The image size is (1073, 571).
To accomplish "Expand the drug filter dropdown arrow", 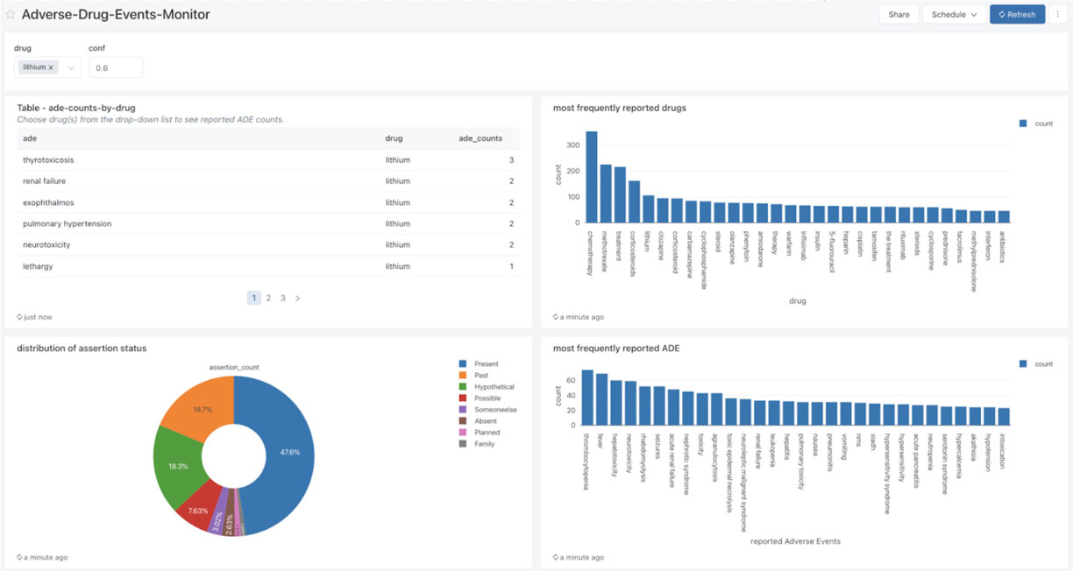I will pos(70,67).
